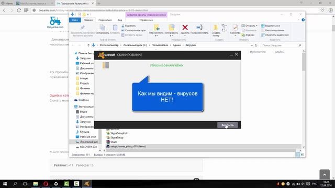Click Properties (Свойства) checkmark icon
Viewport: 335px width, 188px height.
click(235, 28)
